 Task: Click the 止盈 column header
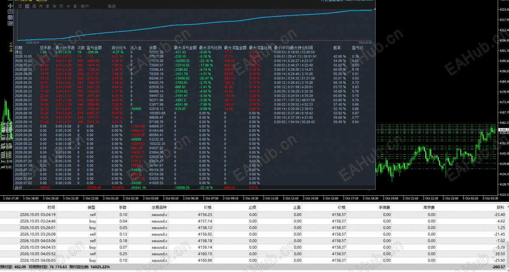(297, 207)
